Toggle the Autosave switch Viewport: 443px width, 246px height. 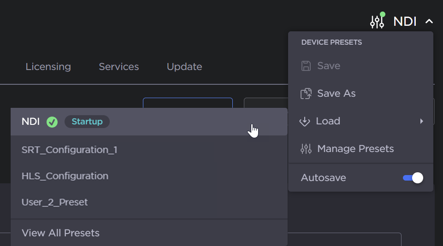(x=413, y=178)
